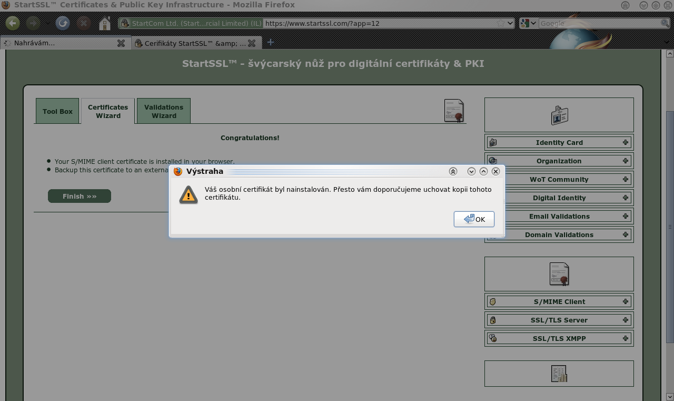This screenshot has width=674, height=401.
Task: Click the identity badge icon in sidebar
Action: tap(559, 115)
